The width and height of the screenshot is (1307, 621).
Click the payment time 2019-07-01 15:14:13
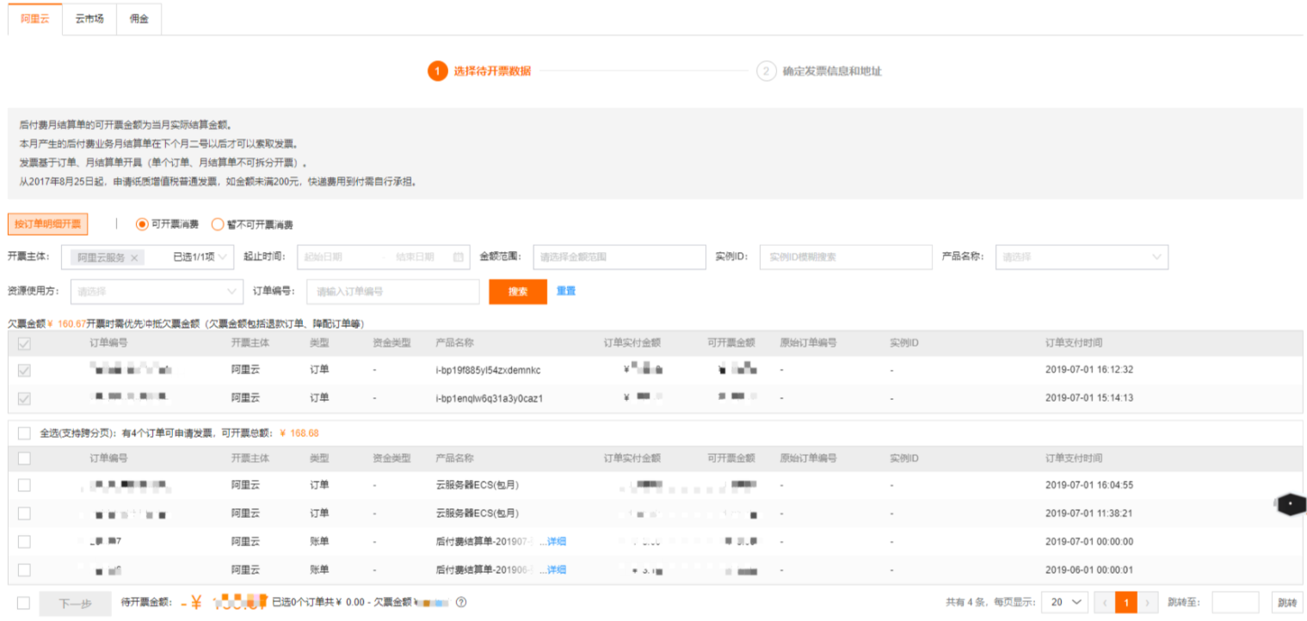pos(1089,399)
